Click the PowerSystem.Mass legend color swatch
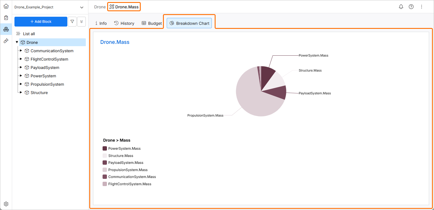 coord(104,148)
